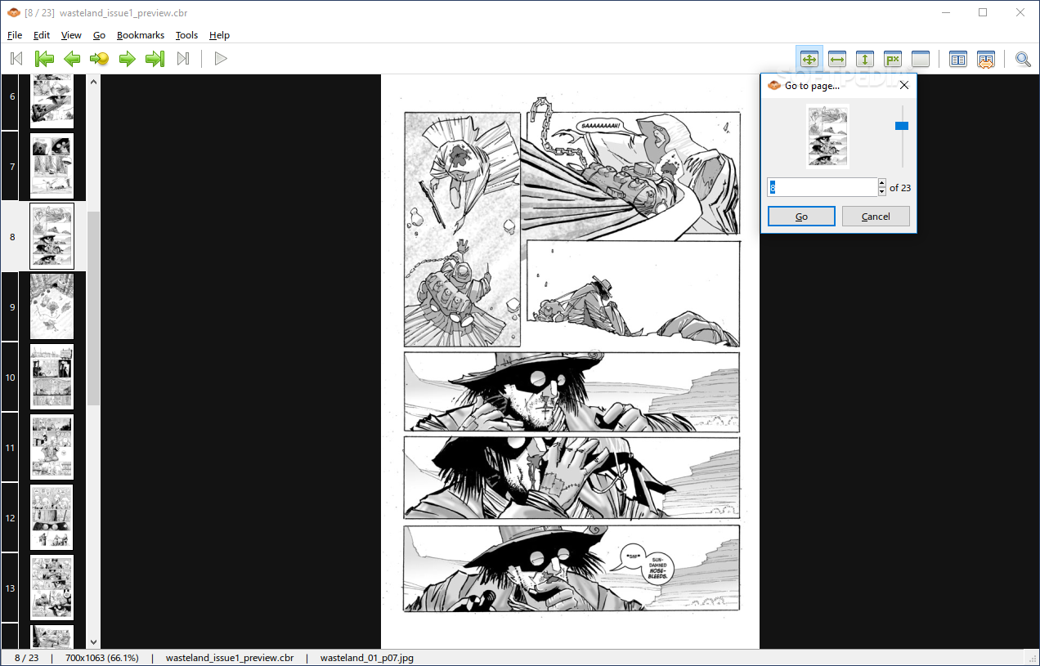This screenshot has height=666, width=1040.
Task: Select page 12 thumbnail in sidebar
Action: (x=52, y=517)
